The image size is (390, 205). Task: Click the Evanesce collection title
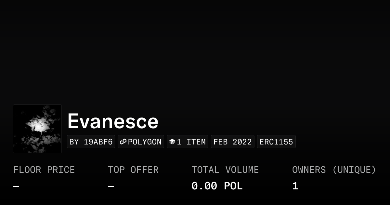tap(113, 121)
